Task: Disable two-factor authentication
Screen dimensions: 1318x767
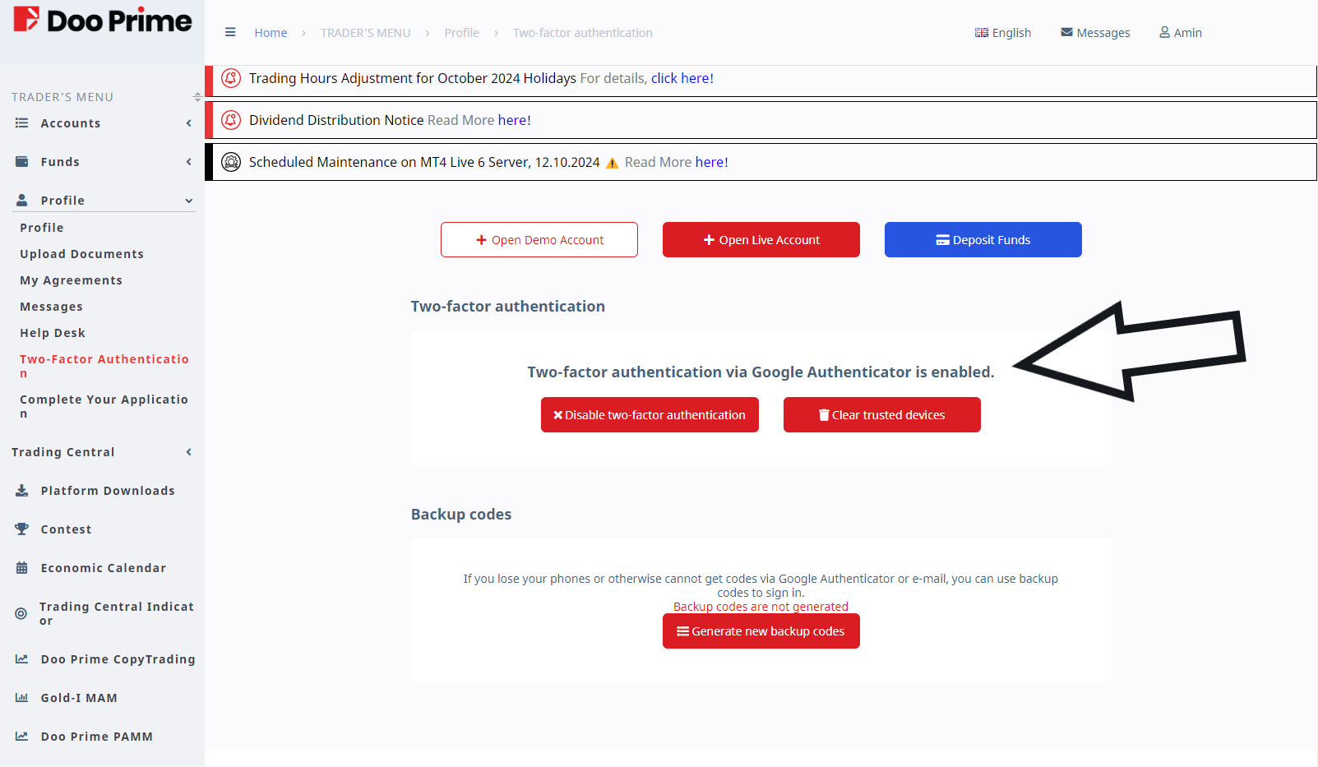Action: (x=650, y=415)
